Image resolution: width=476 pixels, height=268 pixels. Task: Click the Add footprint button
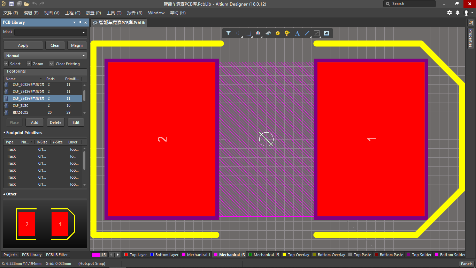pyautogui.click(x=34, y=122)
